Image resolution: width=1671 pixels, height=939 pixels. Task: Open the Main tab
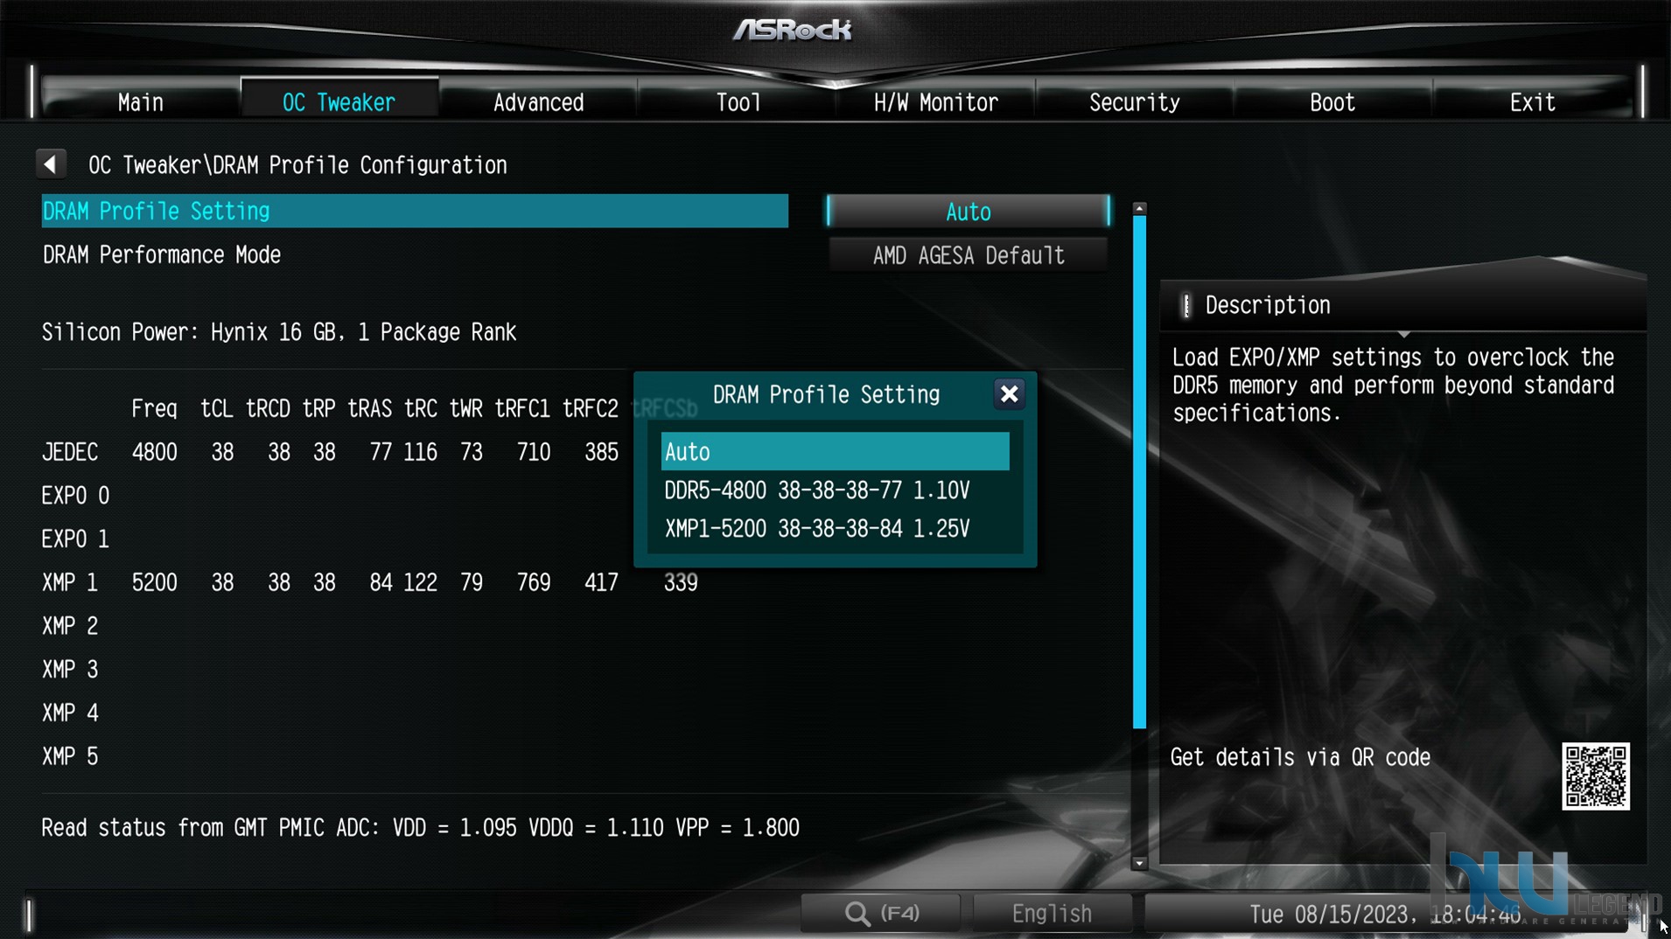(140, 102)
